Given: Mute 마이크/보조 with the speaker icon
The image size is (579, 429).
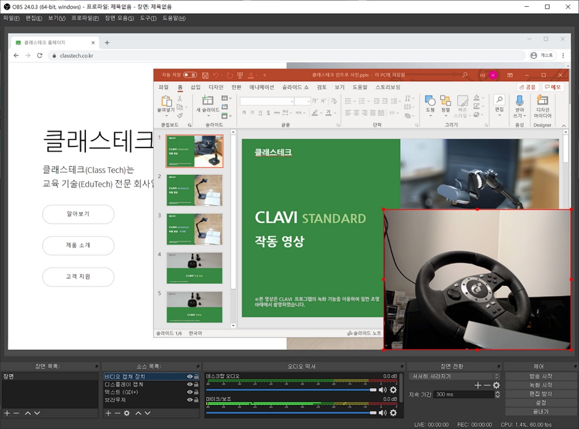Looking at the screenshot, I should 382,412.
